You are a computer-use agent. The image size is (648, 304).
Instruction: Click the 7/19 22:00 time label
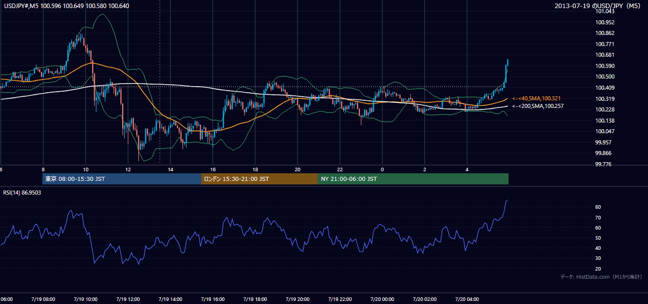pyautogui.click(x=340, y=299)
